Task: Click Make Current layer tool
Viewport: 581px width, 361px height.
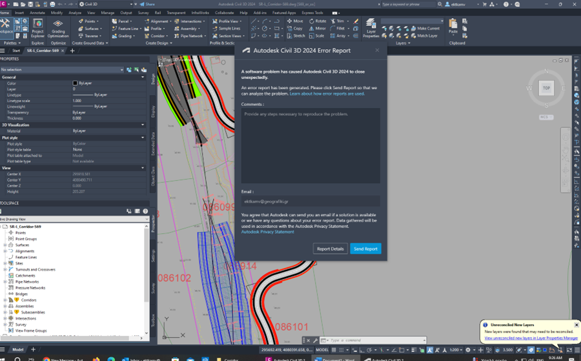Action: (x=425, y=28)
